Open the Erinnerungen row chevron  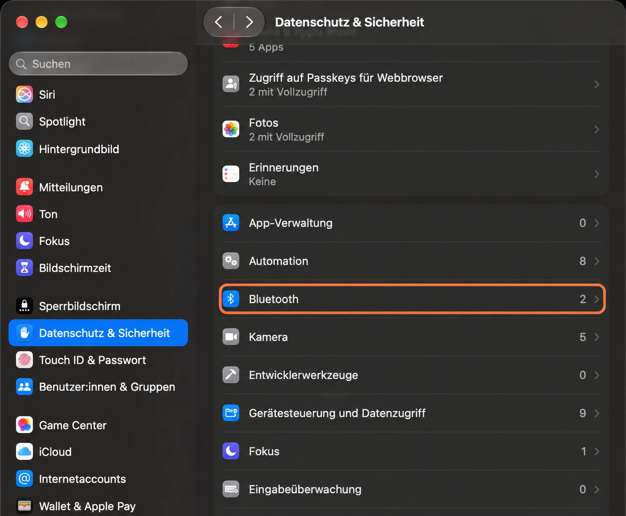pos(597,174)
